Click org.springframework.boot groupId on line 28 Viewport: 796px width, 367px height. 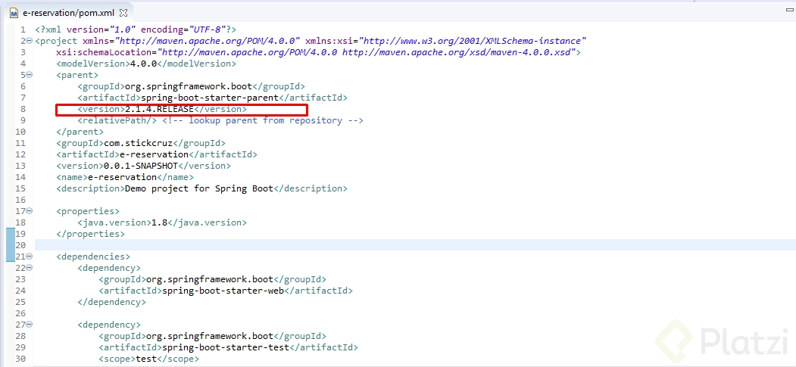click(x=210, y=335)
